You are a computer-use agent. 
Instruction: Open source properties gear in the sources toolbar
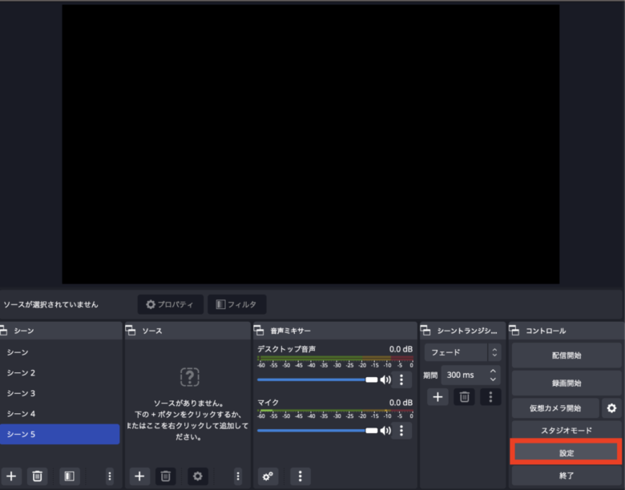(x=198, y=476)
